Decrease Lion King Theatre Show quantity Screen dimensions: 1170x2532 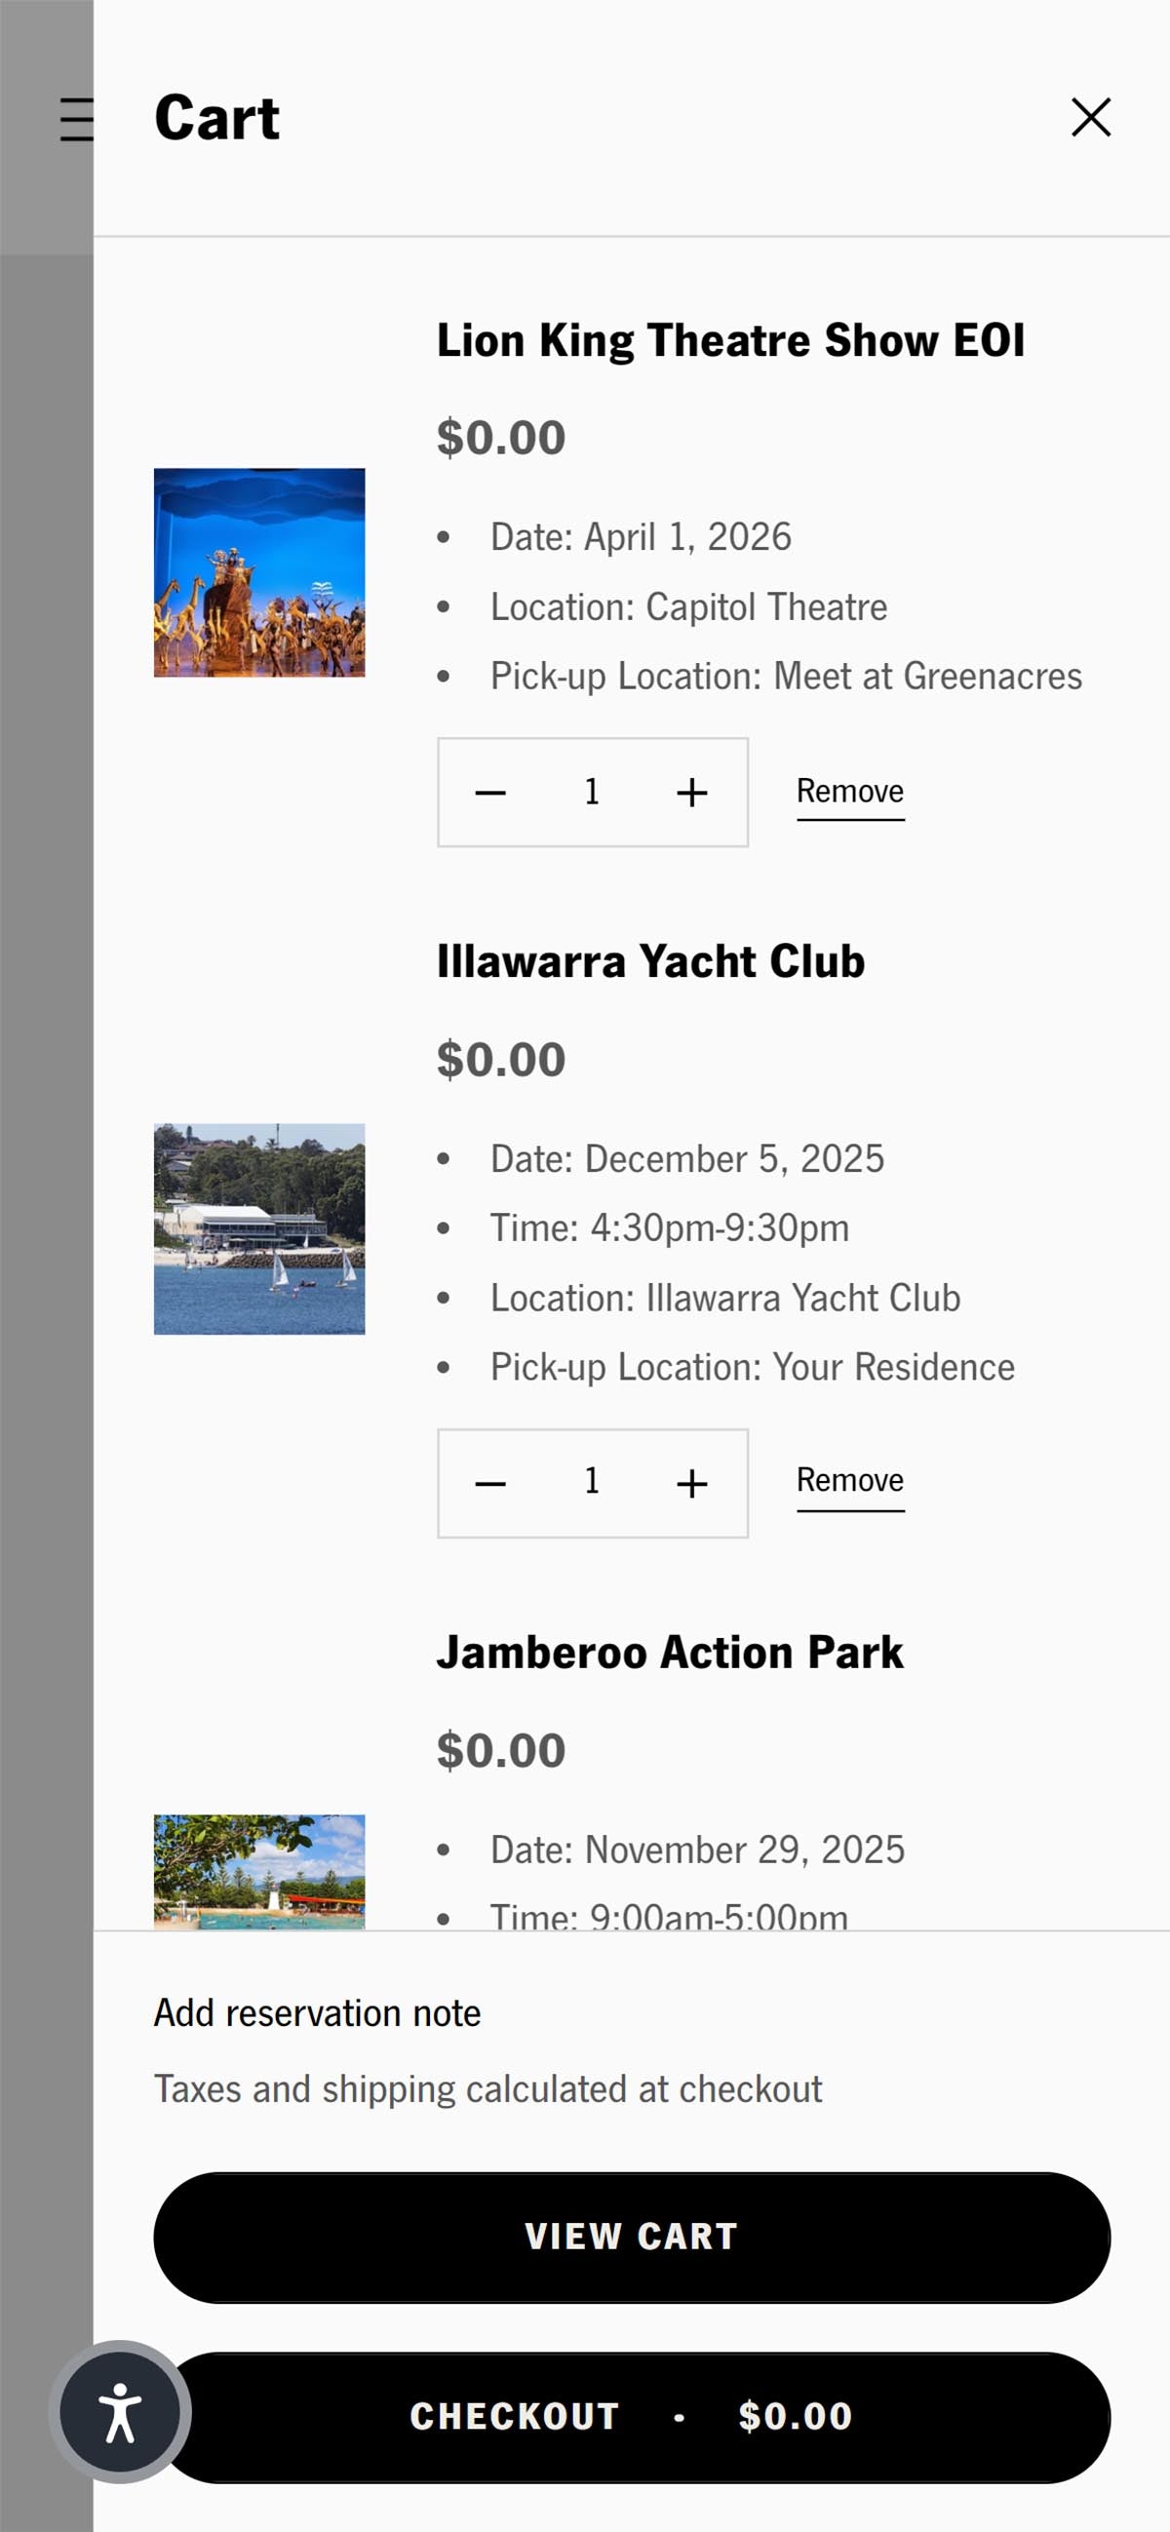click(x=490, y=793)
